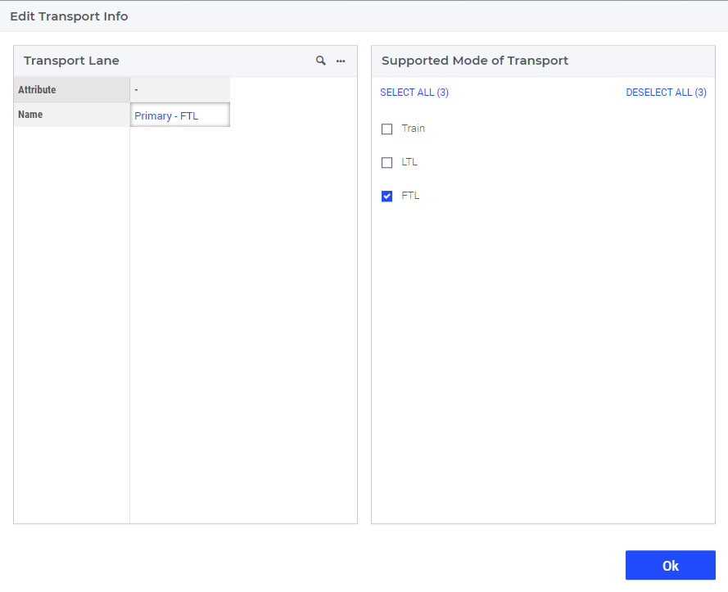Confirm with the Ok button
This screenshot has width=728, height=592.
(671, 565)
